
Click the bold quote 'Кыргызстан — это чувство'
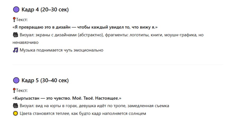[67, 98]
